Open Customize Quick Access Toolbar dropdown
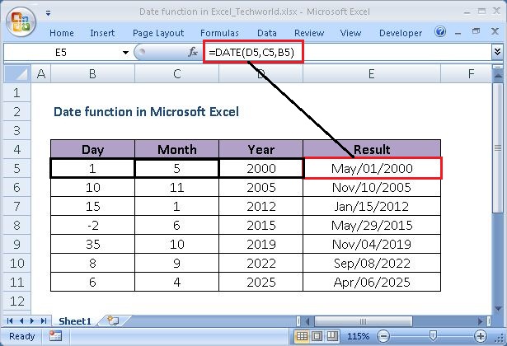 pos(48,13)
